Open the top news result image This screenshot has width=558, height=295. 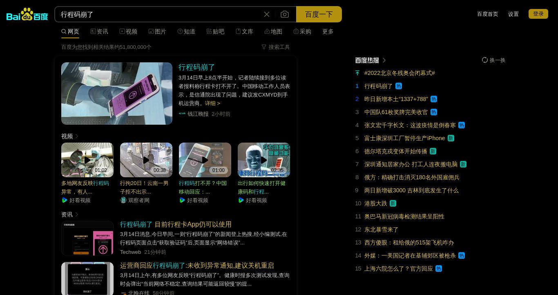pyautogui.click(x=117, y=93)
